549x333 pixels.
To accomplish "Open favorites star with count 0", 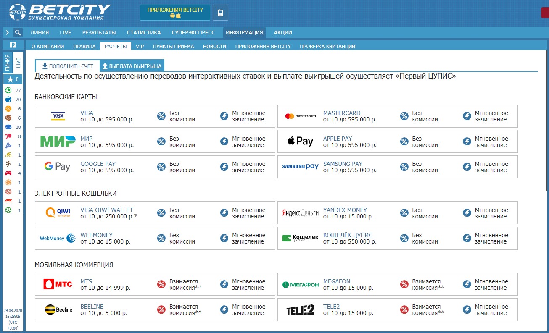I will pyautogui.click(x=13, y=79).
